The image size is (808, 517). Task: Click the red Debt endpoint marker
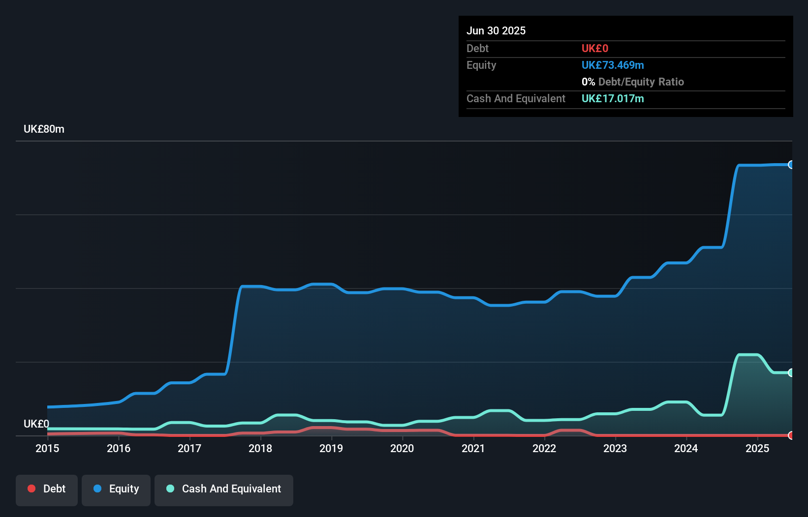click(x=791, y=435)
